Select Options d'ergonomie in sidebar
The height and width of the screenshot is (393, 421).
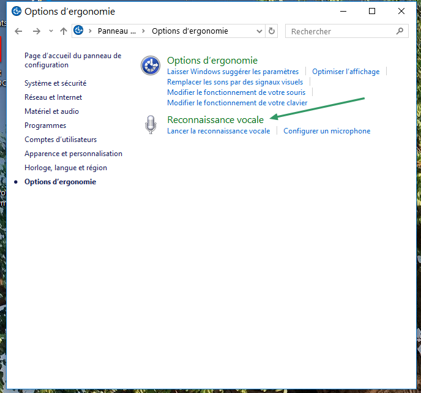(x=60, y=182)
